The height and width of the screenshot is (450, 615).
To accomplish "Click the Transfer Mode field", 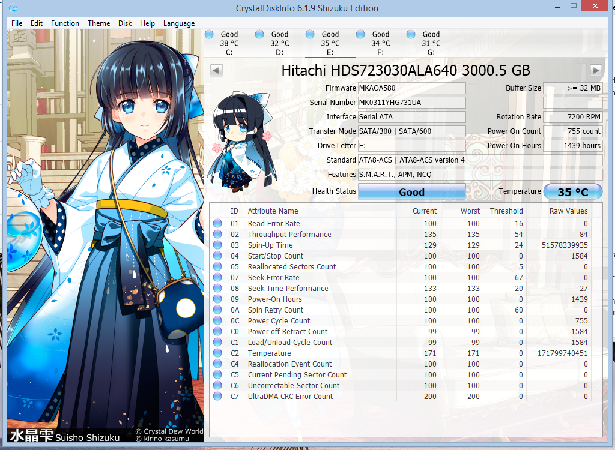I will pos(412,131).
